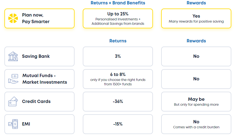The width and height of the screenshot is (236, 136).
Task: Click the Mutual Funds hand-with-cash icon
Action: click(13, 79)
